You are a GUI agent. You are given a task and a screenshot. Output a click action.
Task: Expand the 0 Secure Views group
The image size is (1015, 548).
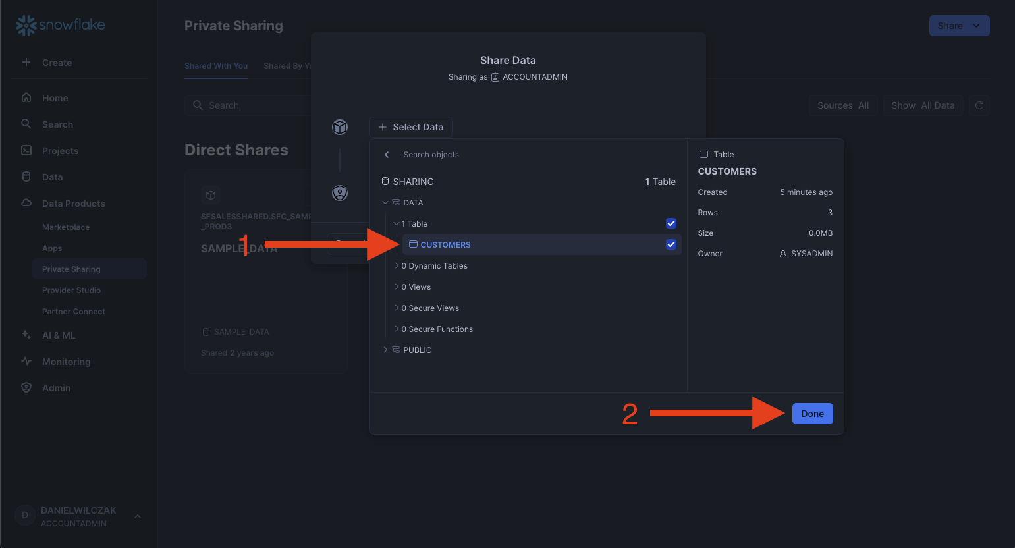click(x=397, y=308)
